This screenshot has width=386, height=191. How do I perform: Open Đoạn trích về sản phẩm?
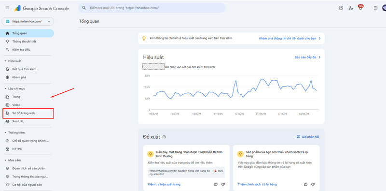click(27, 168)
